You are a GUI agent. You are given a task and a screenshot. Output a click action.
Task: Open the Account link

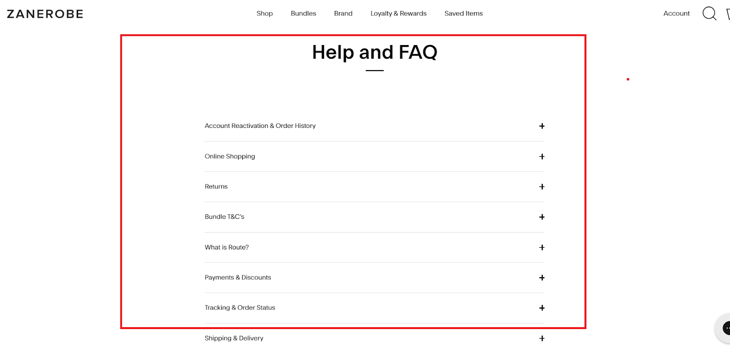677,14
